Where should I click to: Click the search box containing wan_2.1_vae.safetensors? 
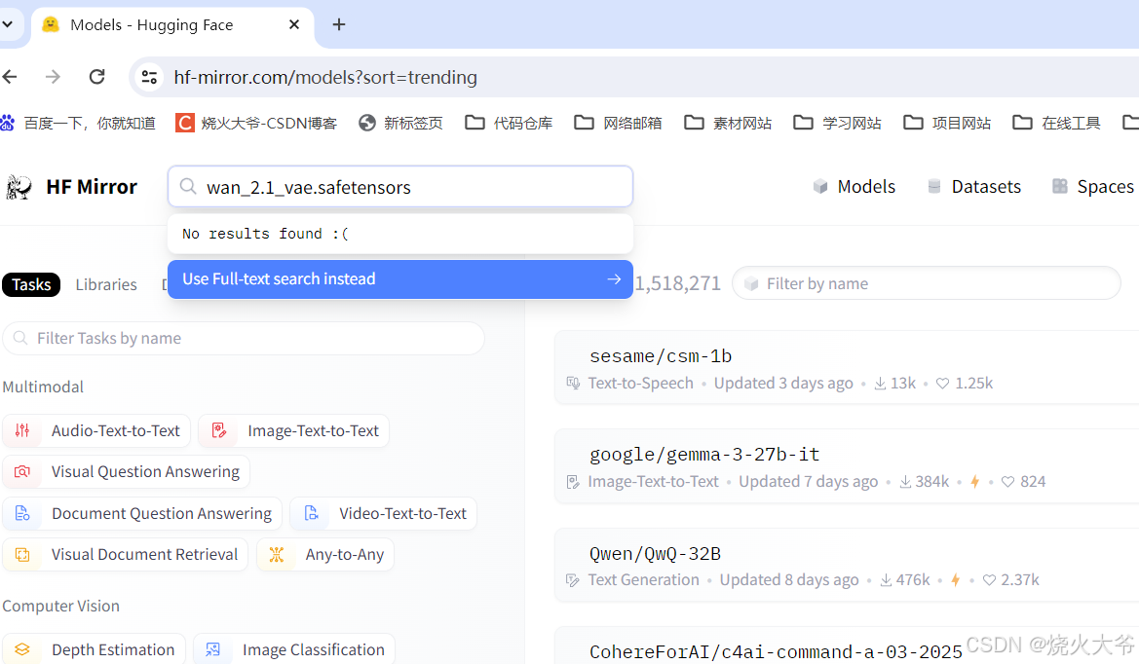pyautogui.click(x=400, y=187)
